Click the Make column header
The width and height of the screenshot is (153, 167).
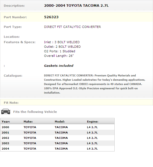(x=28, y=121)
